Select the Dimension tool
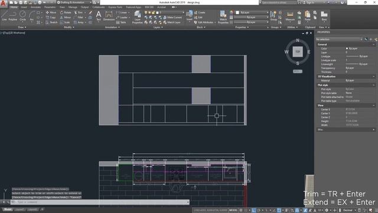The height and width of the screenshot is (213, 378). click(x=109, y=17)
